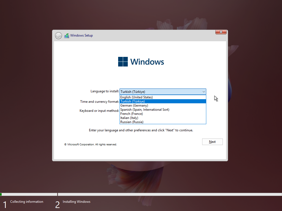Image resolution: width=282 pixels, height=211 pixels.
Task: Choose Turkish (Türkiye) in the dropdown list
Action: pyautogui.click(x=163, y=101)
